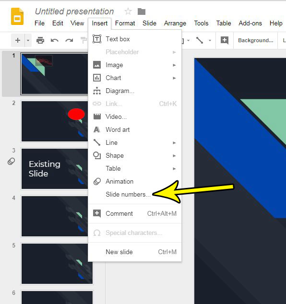Choose Diagram... in Insert menu
The height and width of the screenshot is (304, 286).
(x=135, y=91)
